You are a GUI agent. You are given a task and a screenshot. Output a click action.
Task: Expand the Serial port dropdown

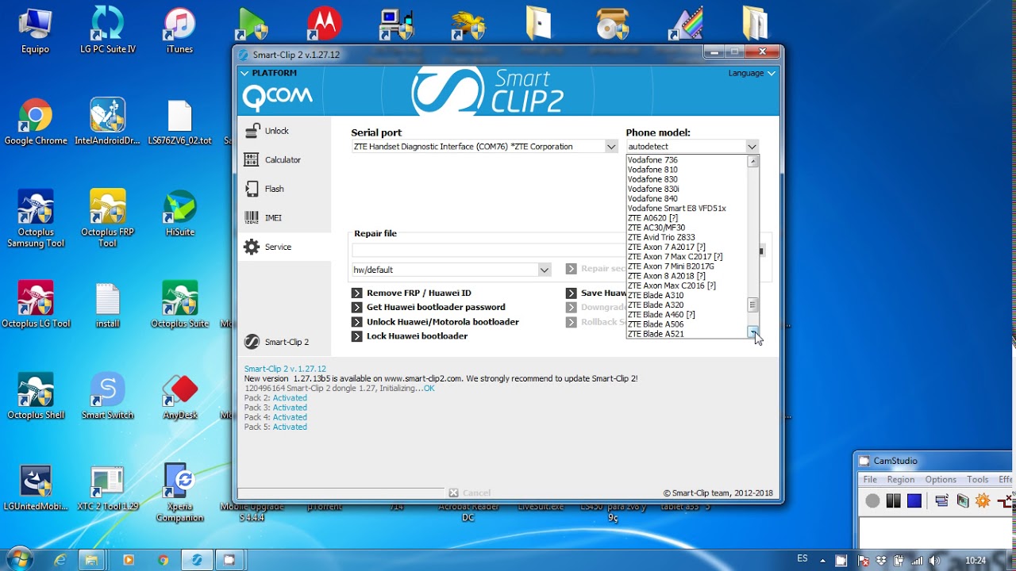pos(610,147)
